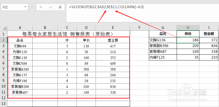Screen dimensions: 219x107
Task: Click cell H4 showing 169
Action: tap(188, 52)
